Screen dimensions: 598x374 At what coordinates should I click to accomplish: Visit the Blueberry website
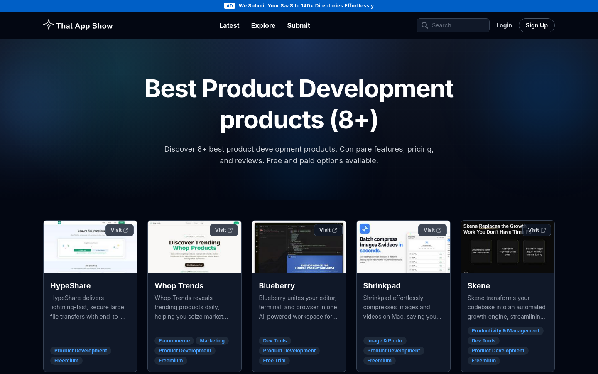click(x=328, y=230)
